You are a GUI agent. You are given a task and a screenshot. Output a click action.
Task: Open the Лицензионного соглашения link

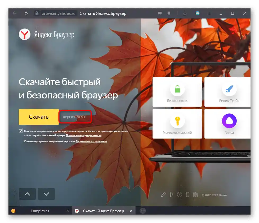pos(92,141)
